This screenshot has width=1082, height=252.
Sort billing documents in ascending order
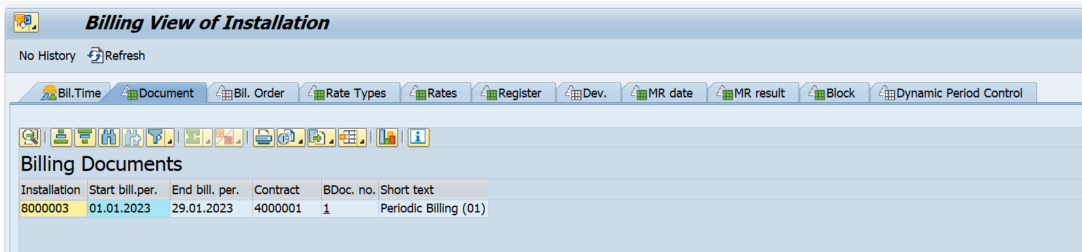tap(61, 138)
